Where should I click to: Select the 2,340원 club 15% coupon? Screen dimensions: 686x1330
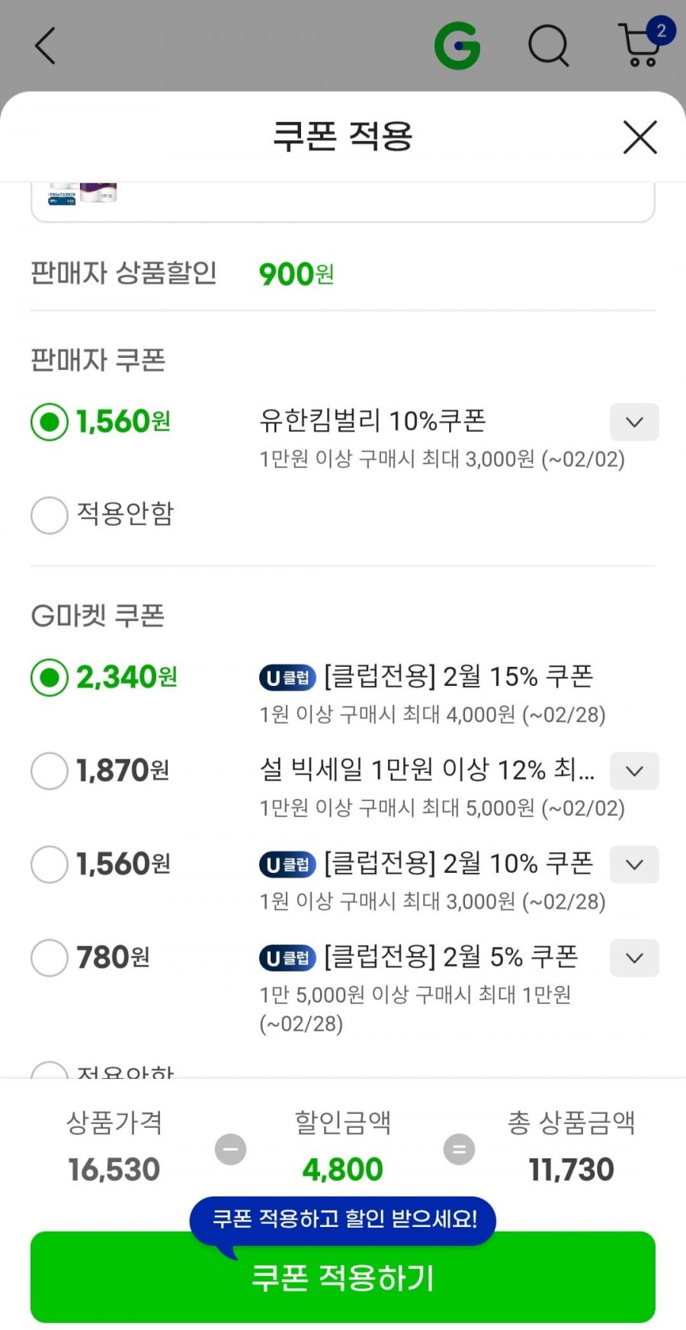point(50,678)
